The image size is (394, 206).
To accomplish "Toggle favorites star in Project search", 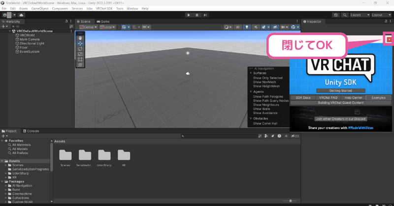I will pyautogui.click(x=286, y=136).
